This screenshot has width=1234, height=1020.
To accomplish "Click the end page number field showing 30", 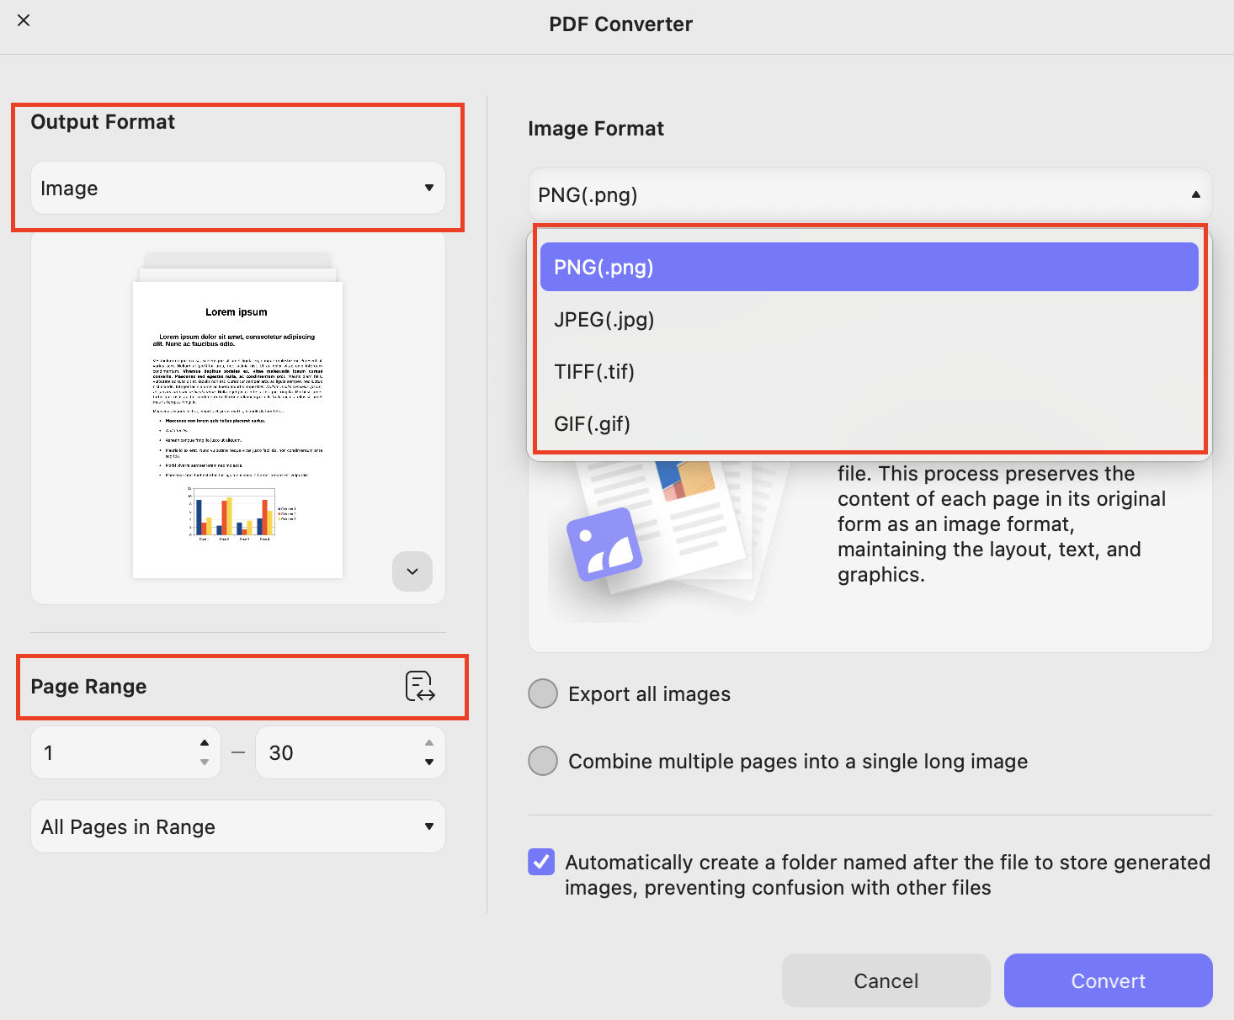I will [x=337, y=752].
